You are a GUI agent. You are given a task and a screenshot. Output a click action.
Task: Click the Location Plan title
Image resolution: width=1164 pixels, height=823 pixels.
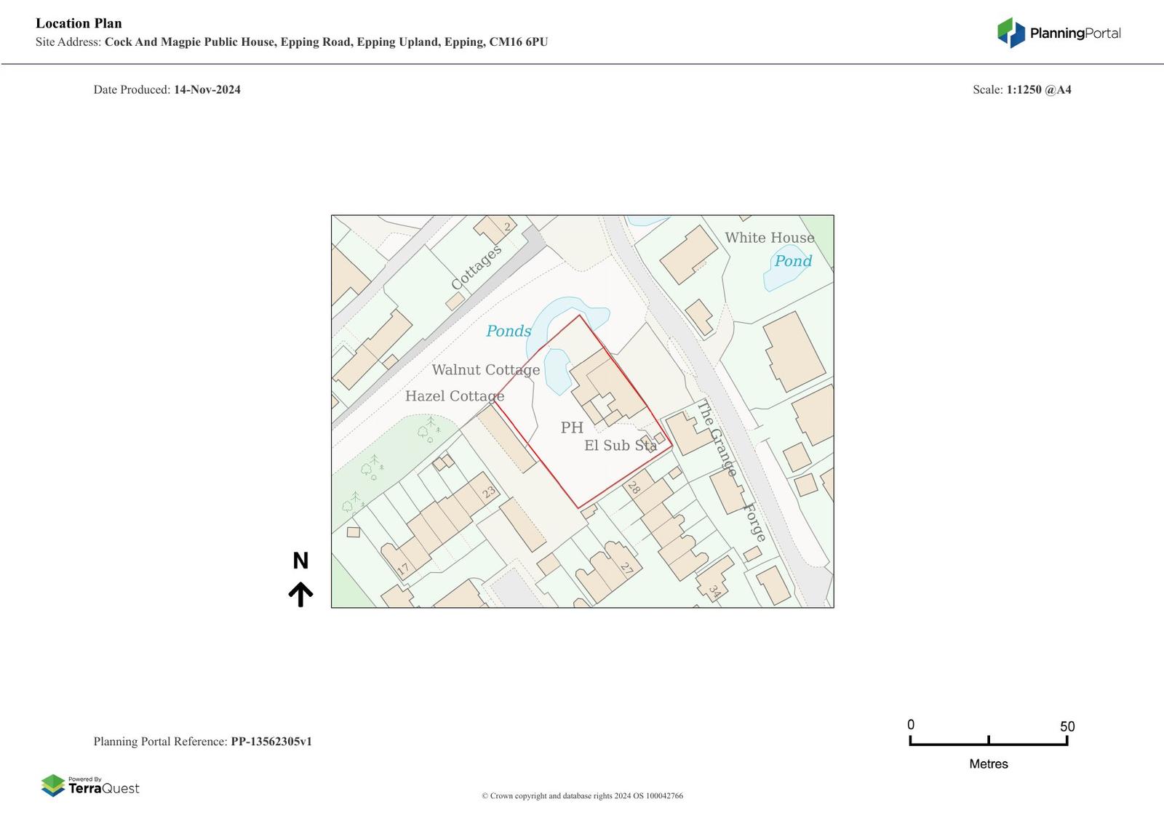coord(79,23)
